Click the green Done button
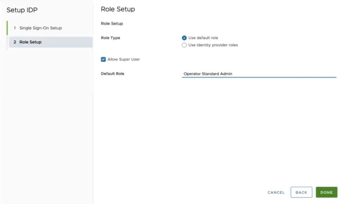 (326, 192)
